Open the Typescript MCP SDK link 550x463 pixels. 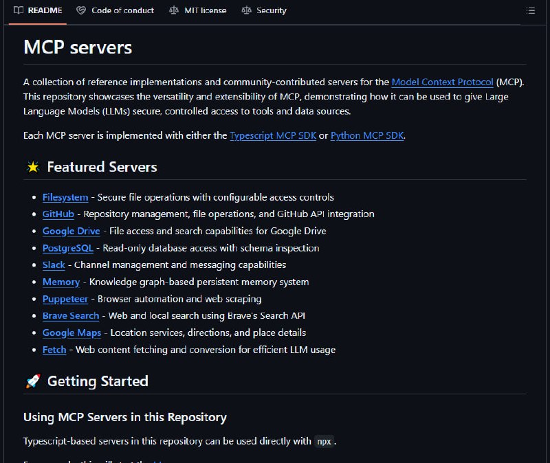coord(272,135)
